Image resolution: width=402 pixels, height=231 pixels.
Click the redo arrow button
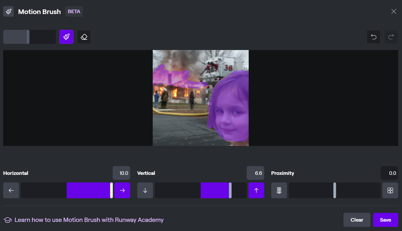point(391,37)
